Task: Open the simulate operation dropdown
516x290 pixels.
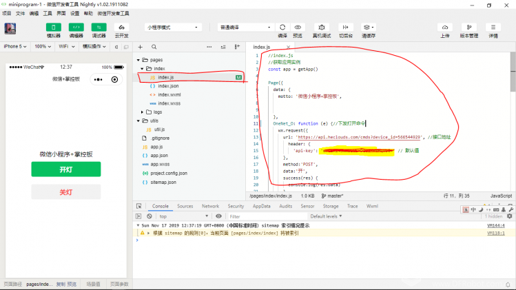Action: (94, 46)
